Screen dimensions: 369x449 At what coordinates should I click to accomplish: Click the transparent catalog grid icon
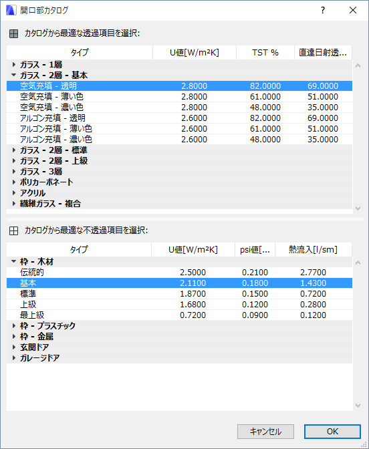click(x=14, y=34)
